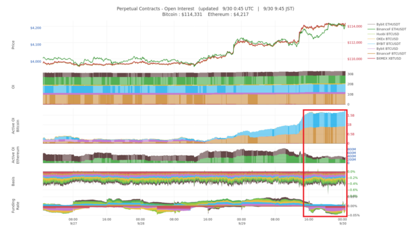Screen dimensions: 411x231
Task: Click the 08:00 time tick dated 9/27
Action: coord(73,219)
